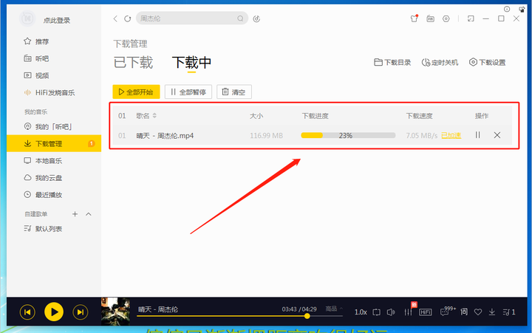Open 我的「听吧」 in the sidebar
This screenshot has width=532, height=333.
48,126
